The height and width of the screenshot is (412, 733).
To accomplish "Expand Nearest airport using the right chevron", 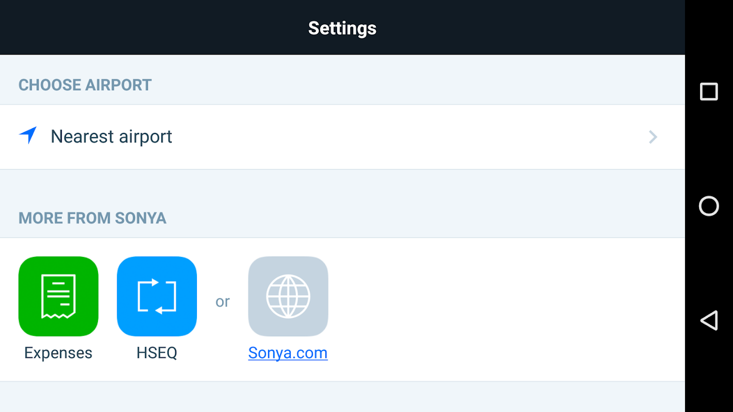I will (x=653, y=137).
